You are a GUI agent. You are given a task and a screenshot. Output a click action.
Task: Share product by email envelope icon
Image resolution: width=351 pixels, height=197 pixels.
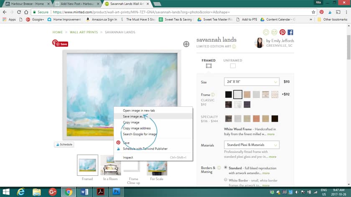(274, 32)
